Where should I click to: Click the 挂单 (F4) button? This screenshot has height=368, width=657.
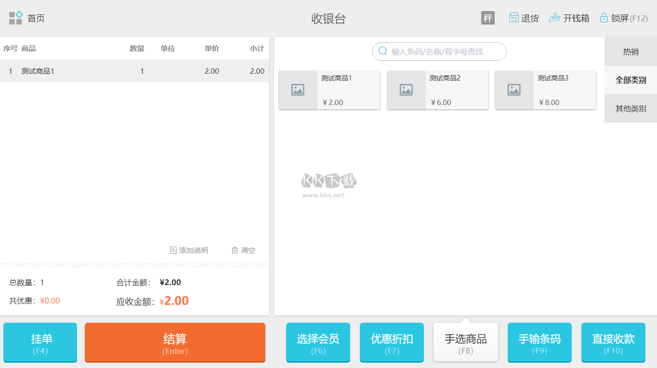[40, 342]
